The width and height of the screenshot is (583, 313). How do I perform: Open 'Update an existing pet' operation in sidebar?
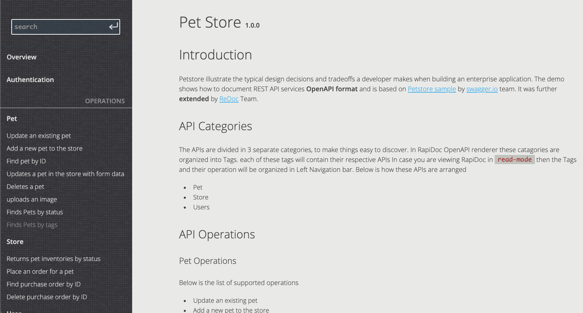(39, 136)
